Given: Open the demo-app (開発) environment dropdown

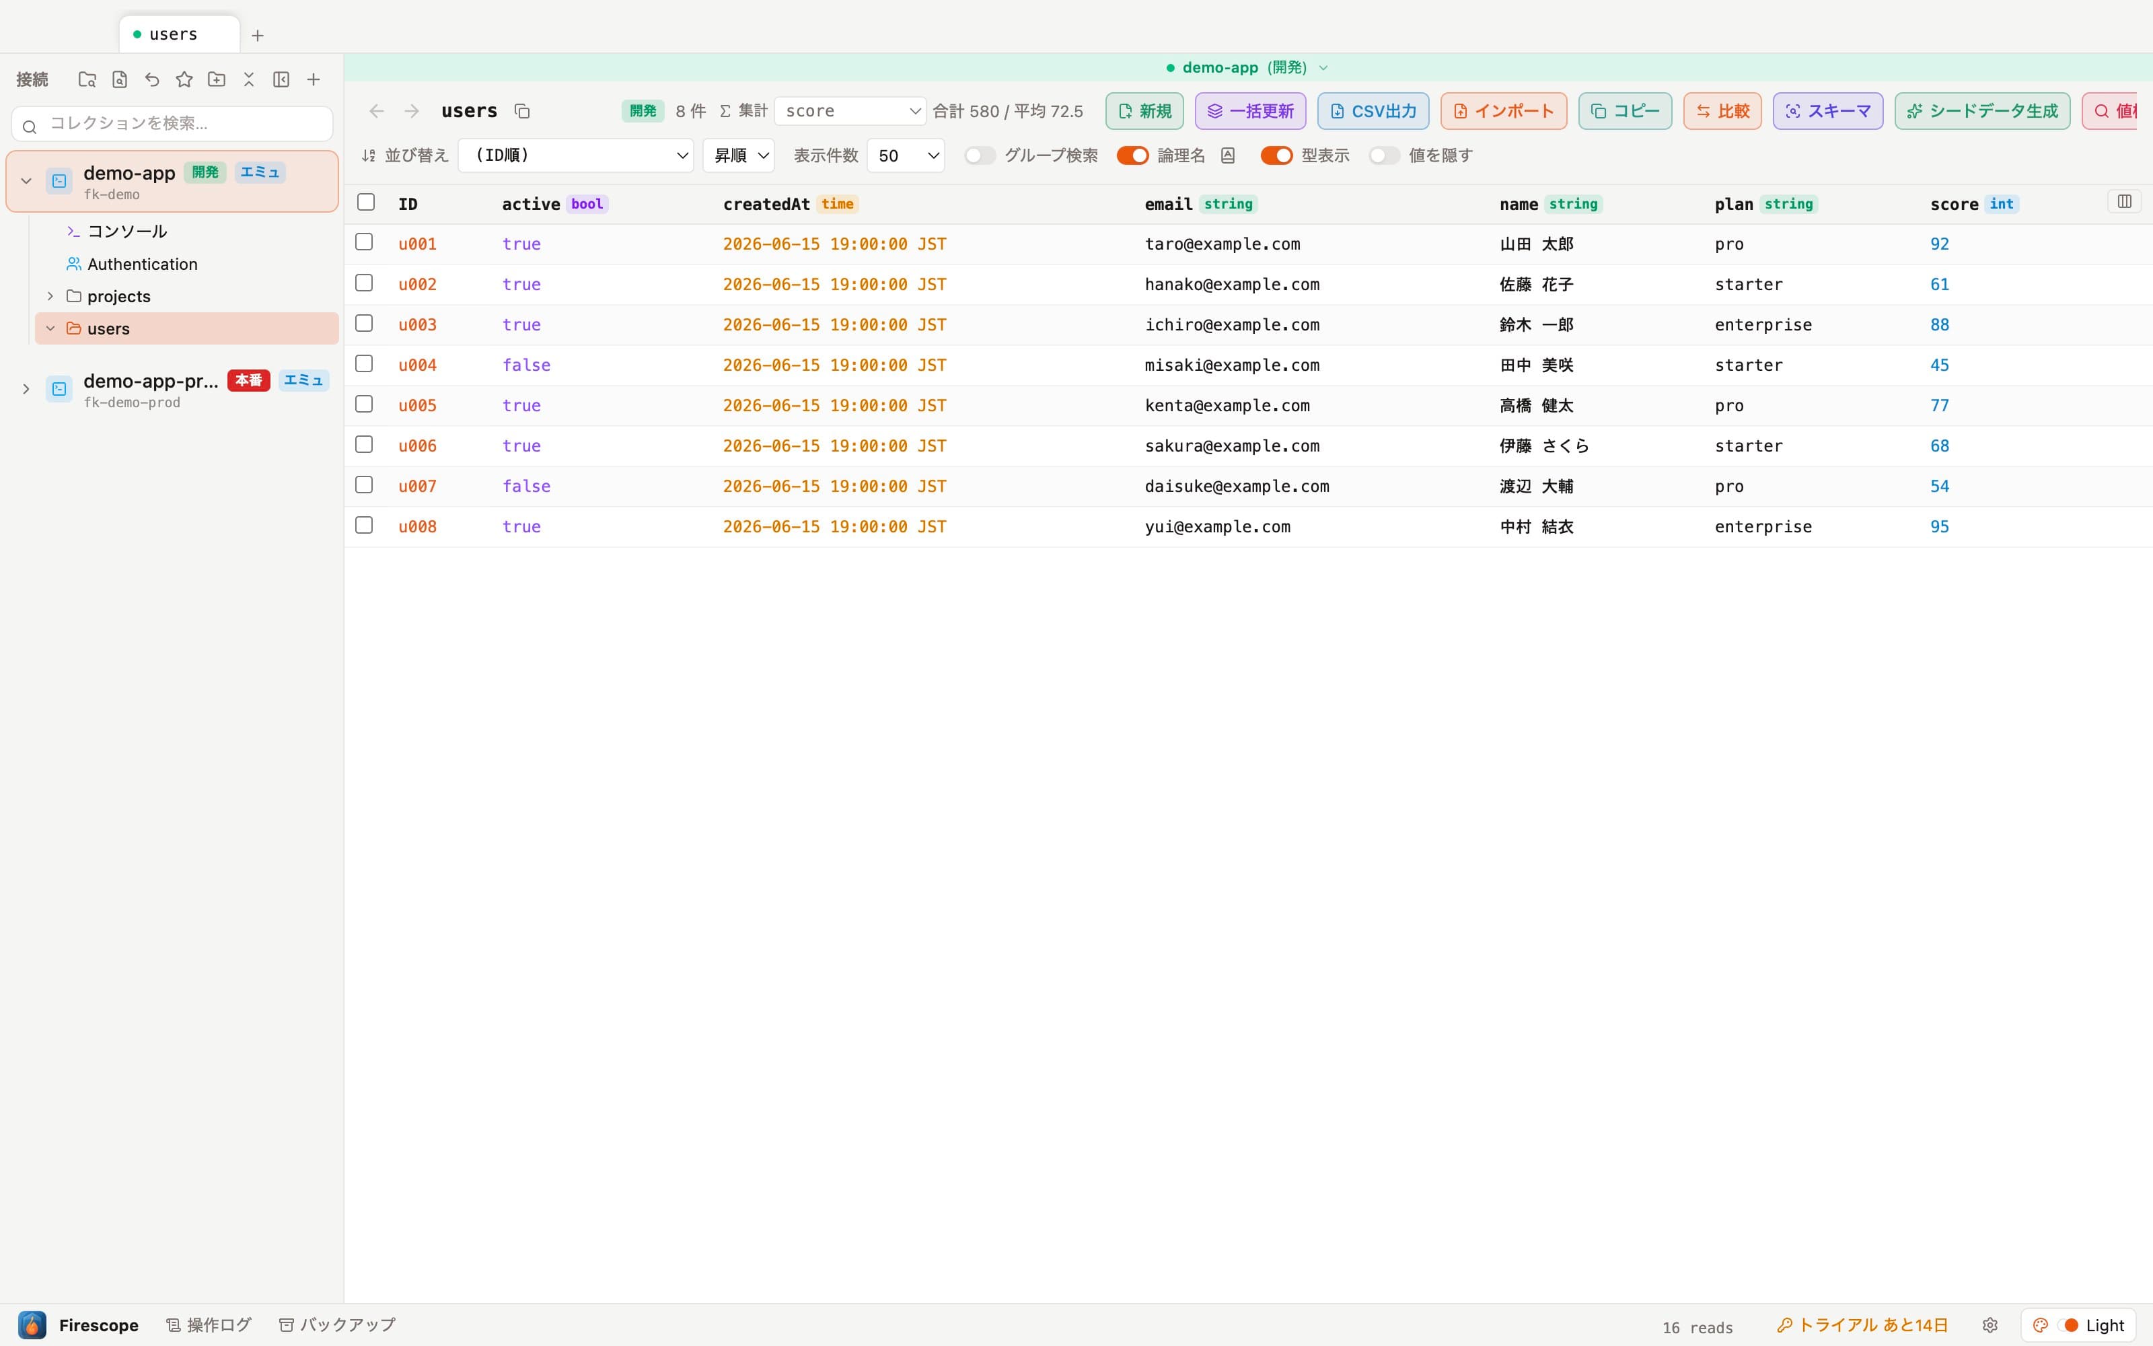Looking at the screenshot, I should click(x=1247, y=68).
